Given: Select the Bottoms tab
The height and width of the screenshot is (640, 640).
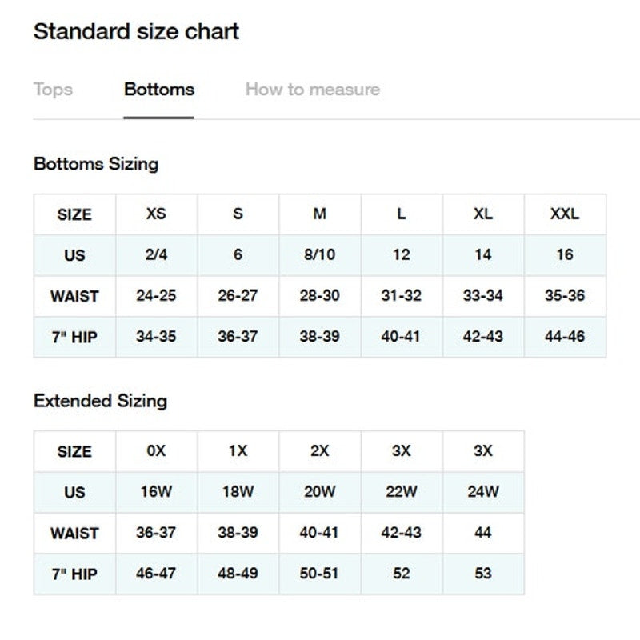Looking at the screenshot, I should (158, 90).
